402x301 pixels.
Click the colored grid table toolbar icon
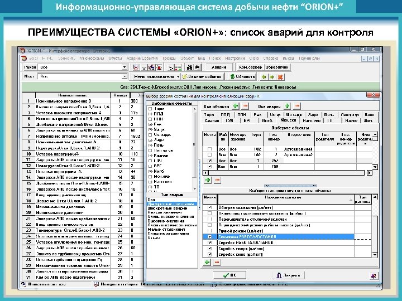pos(178,67)
